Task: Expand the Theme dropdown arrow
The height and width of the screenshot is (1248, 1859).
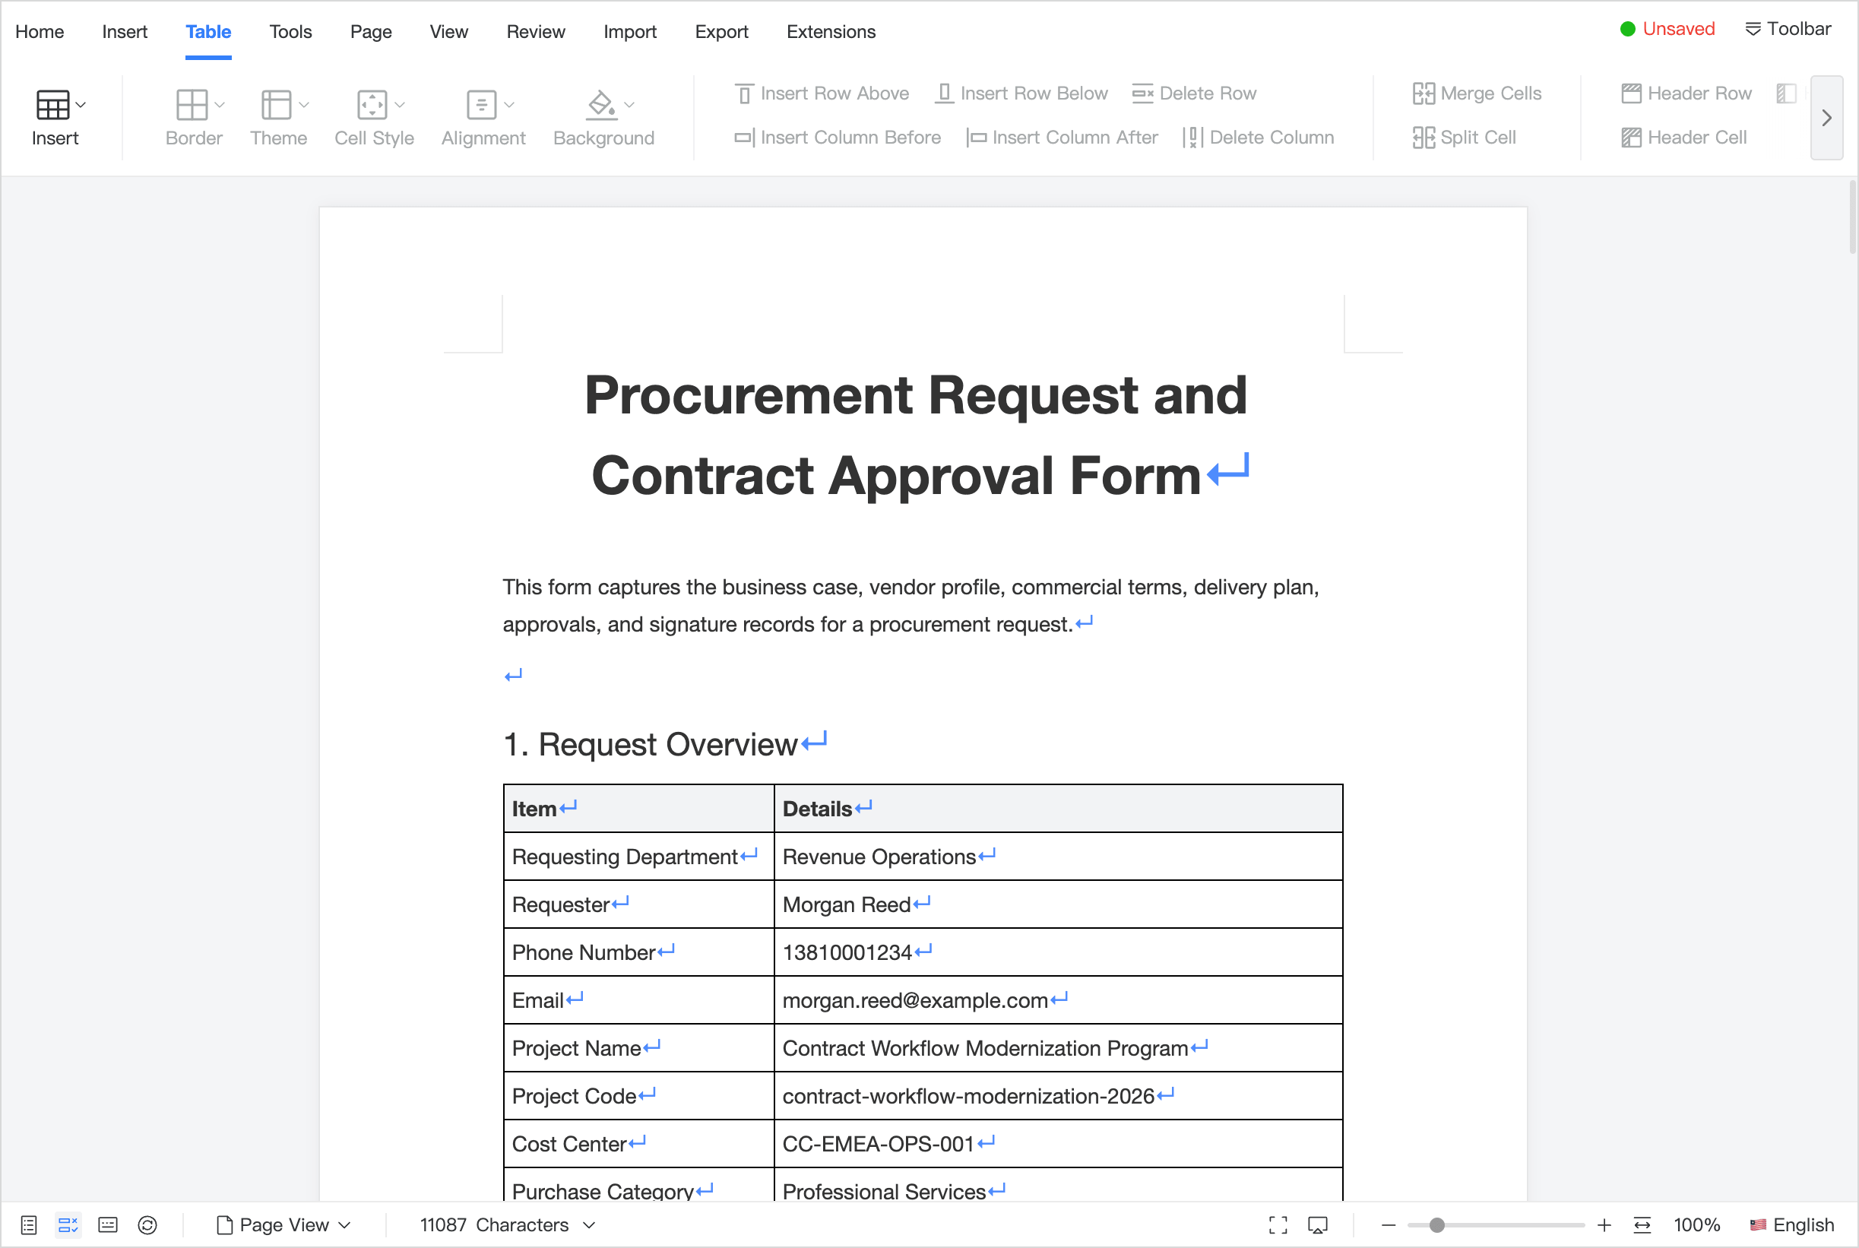Action: pyautogui.click(x=303, y=104)
